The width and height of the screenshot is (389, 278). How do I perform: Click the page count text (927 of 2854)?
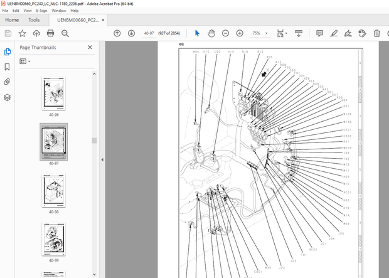(169, 33)
